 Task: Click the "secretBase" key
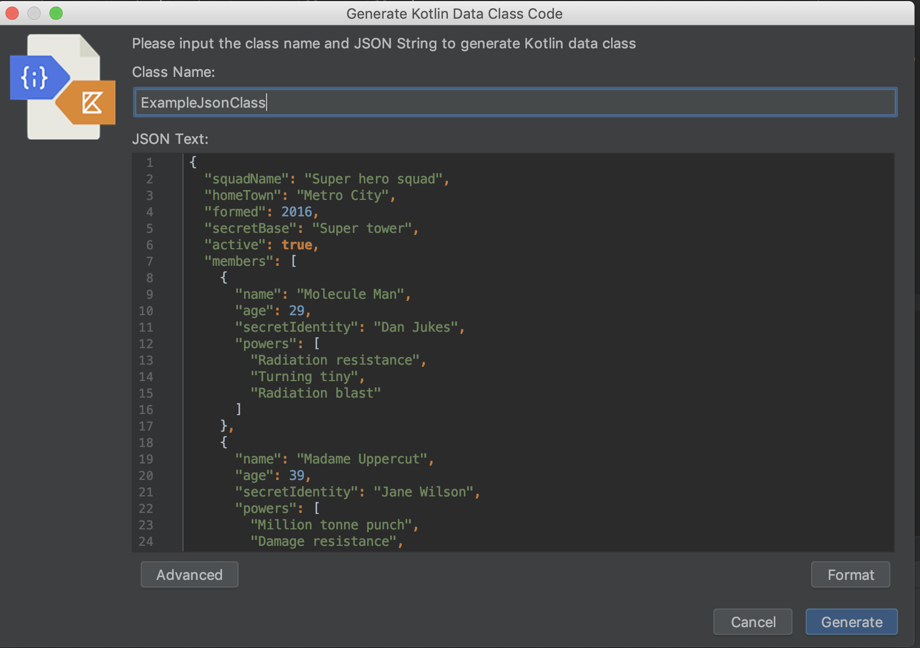click(251, 228)
